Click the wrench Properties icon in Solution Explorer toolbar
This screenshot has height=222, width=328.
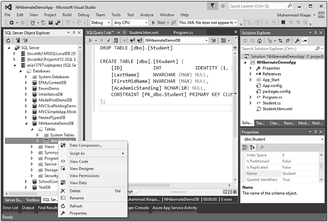click(x=296, y=41)
